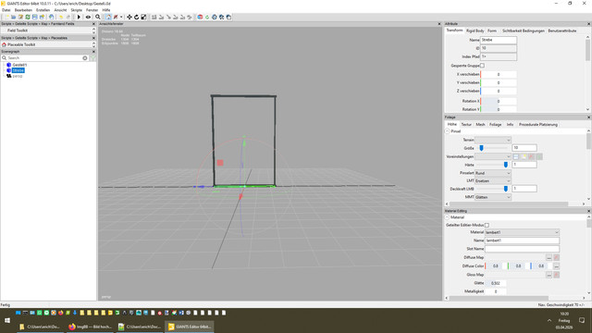Switch to the Firefox taskbar window
The width and height of the screenshot is (592, 333).
[x=90, y=327]
